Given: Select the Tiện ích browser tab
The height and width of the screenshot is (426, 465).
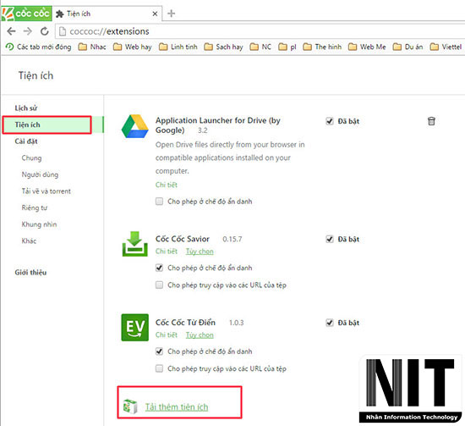Looking at the screenshot, I should pos(107,14).
